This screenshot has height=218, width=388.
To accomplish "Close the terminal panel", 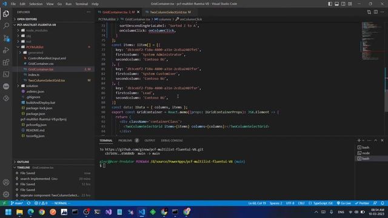I will 382,140.
